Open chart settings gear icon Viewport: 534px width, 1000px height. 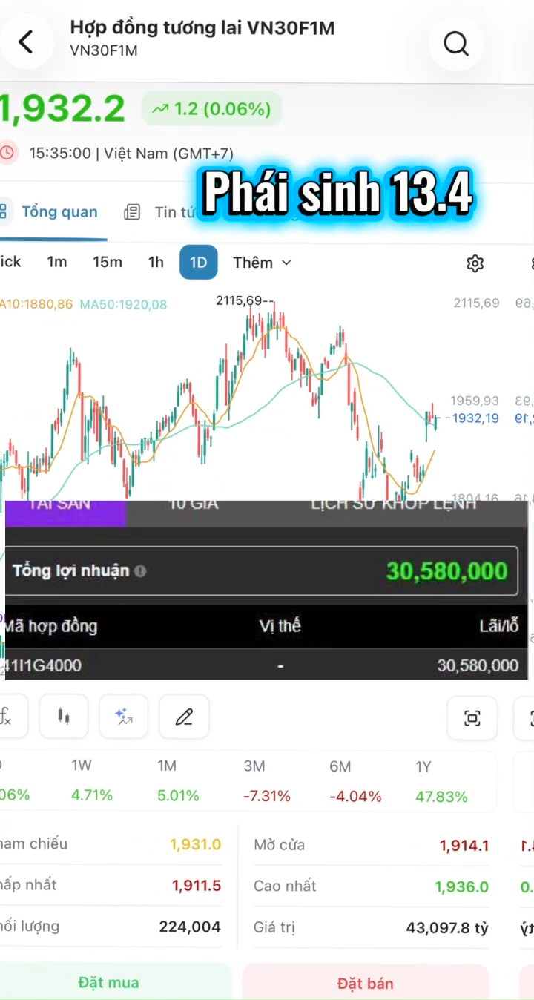click(475, 263)
